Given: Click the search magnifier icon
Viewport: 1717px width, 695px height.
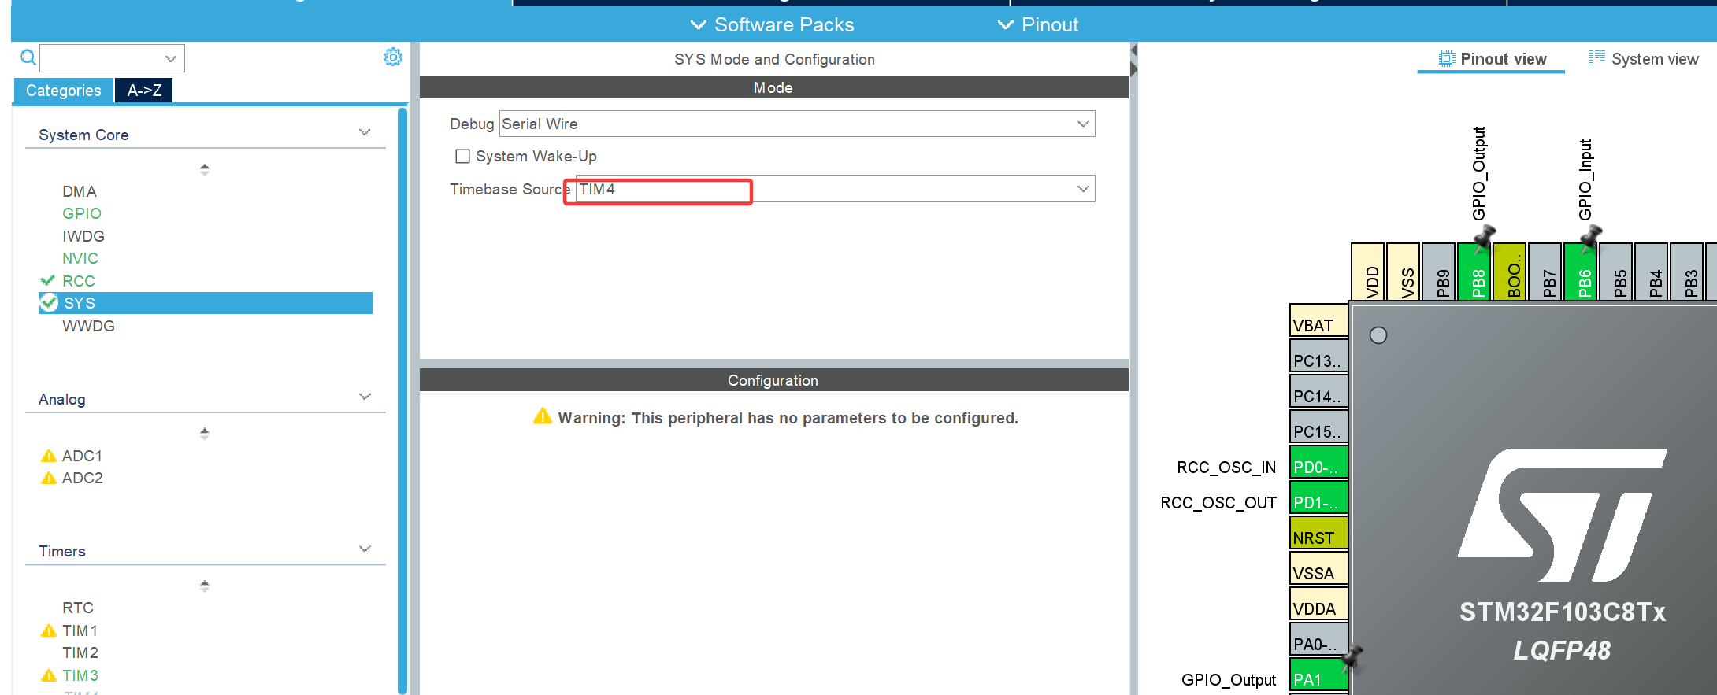Looking at the screenshot, I should [28, 57].
